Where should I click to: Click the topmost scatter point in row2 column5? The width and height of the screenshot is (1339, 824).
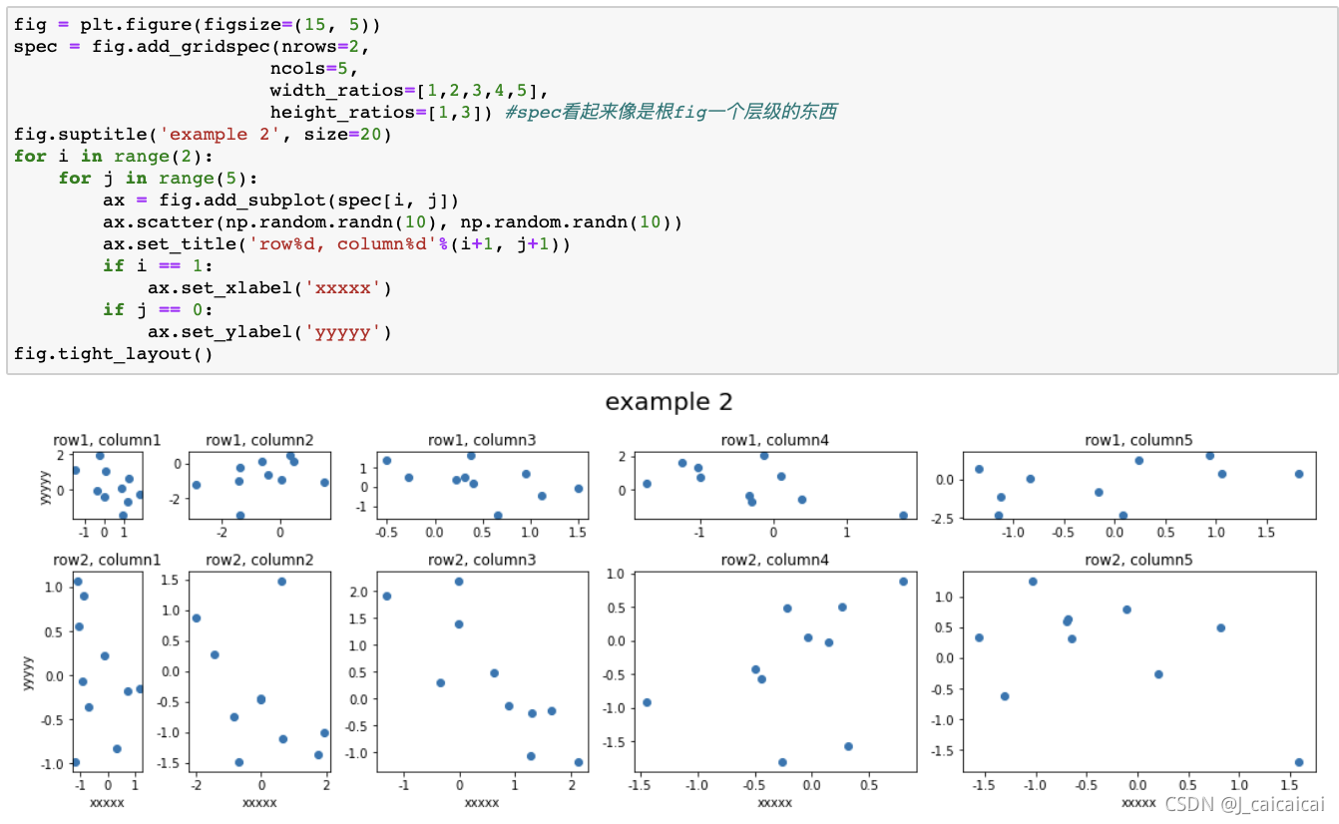tap(1033, 583)
